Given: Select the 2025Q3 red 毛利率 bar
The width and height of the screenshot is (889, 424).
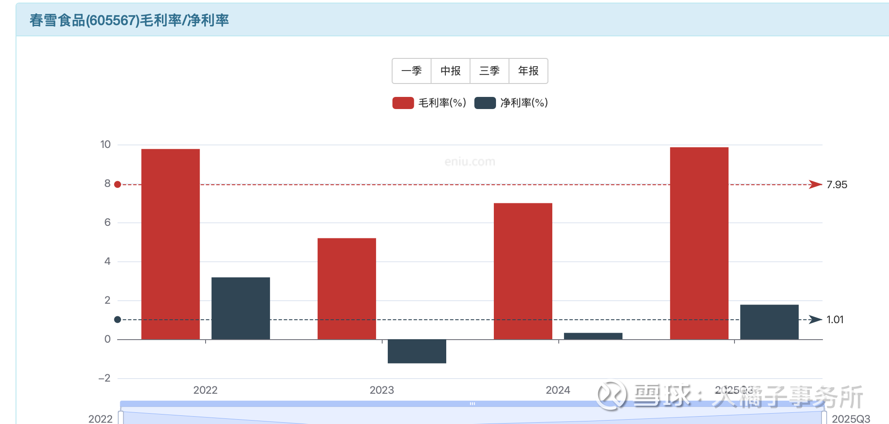Looking at the screenshot, I should click(699, 243).
